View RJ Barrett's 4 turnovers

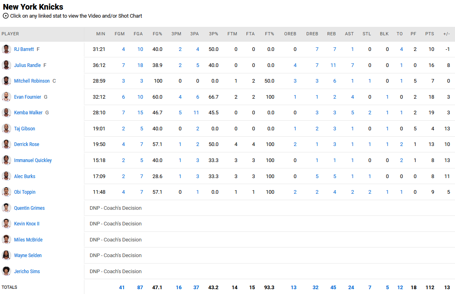pos(401,49)
